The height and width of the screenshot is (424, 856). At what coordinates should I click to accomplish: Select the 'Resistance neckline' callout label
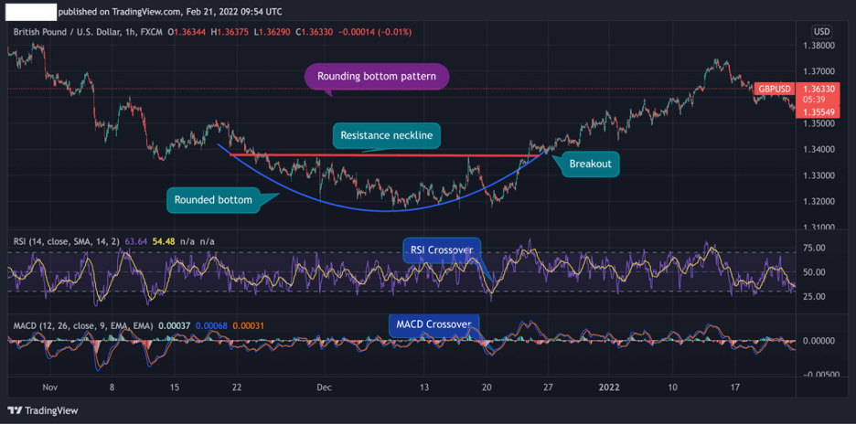[x=386, y=136]
